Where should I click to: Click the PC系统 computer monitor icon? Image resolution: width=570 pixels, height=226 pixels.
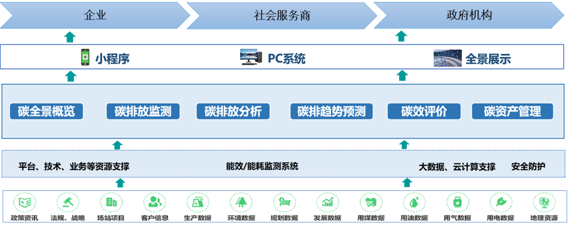click(251, 58)
